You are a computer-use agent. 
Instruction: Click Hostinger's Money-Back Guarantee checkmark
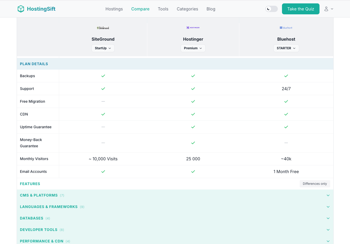point(193,143)
